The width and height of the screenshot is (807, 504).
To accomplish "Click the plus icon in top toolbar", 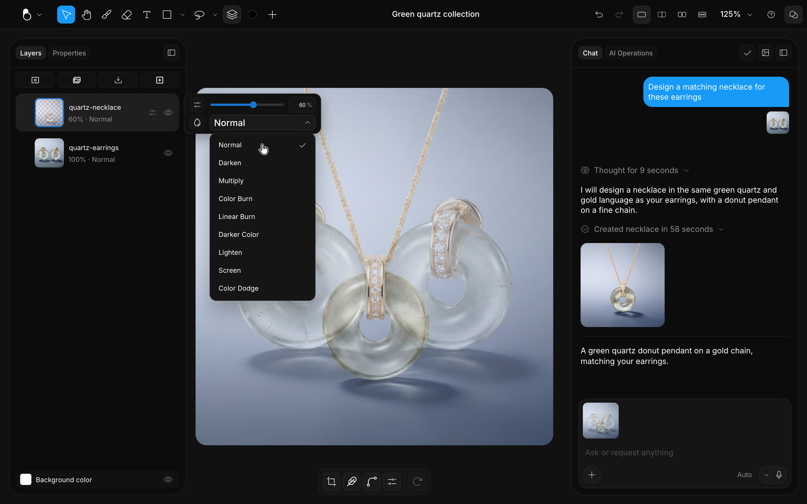I will [272, 15].
